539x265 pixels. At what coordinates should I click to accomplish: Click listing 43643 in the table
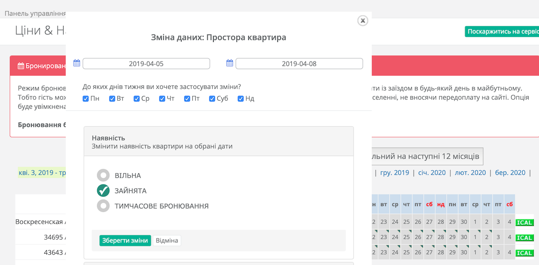[55, 252]
